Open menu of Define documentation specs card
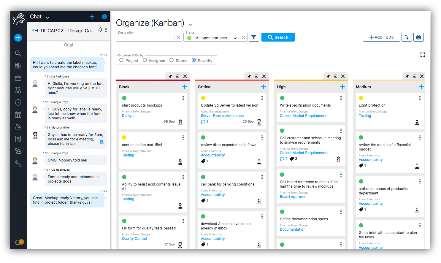Viewport: 441px width, 263px height. click(341, 212)
